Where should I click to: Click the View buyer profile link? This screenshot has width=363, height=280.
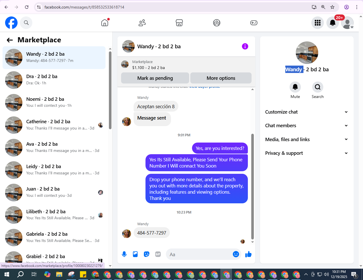tap(204, 87)
